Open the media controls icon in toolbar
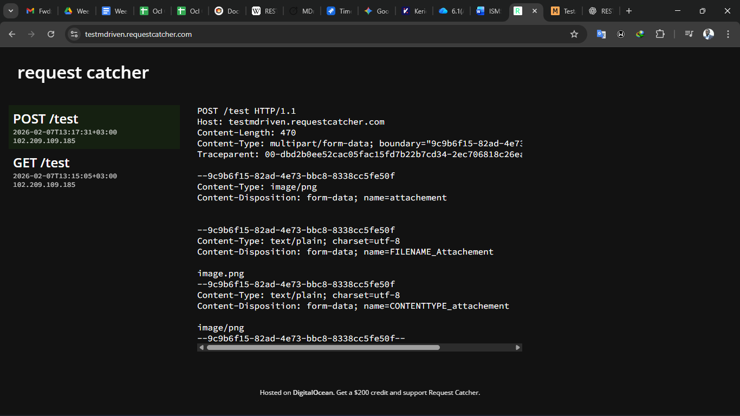740x416 pixels. 689,34
